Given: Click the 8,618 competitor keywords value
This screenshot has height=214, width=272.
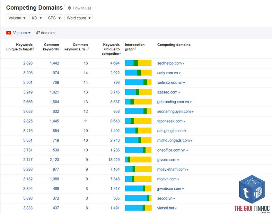Looking at the screenshot, I should click(x=115, y=121).
